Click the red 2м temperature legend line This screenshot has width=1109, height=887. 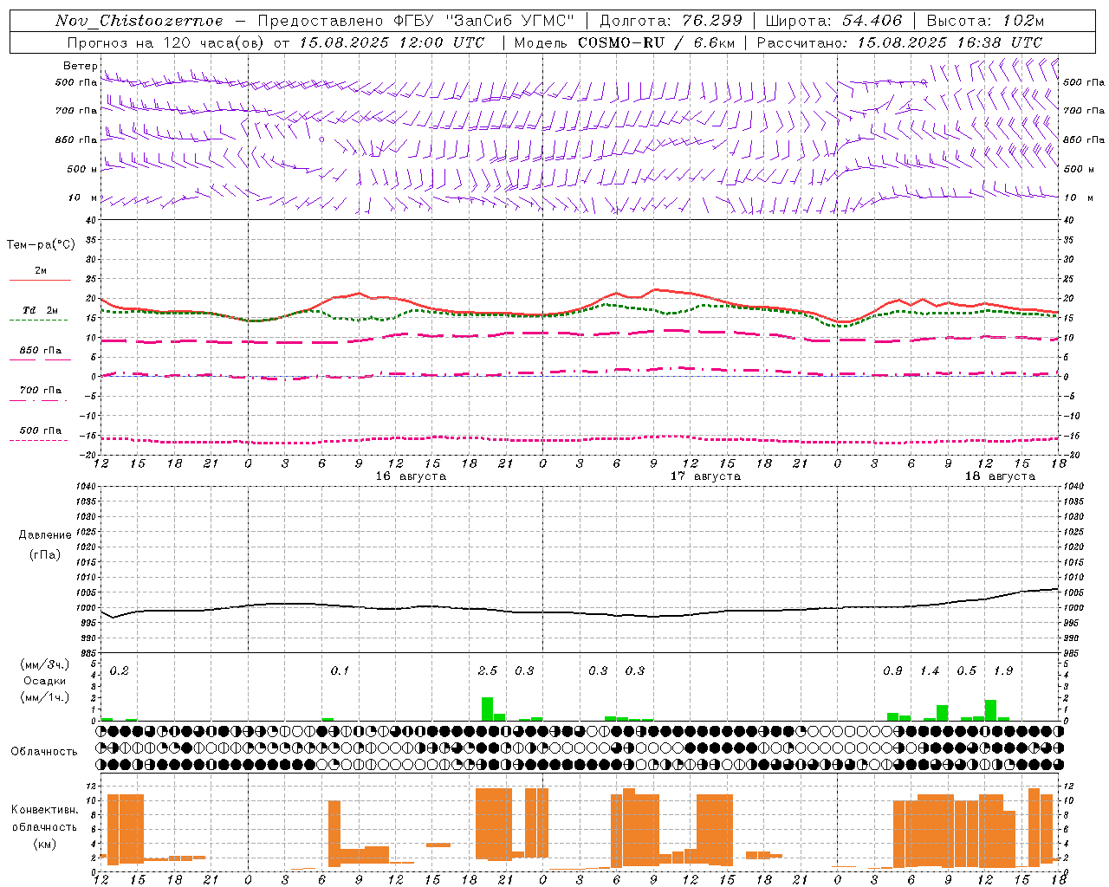pos(40,281)
